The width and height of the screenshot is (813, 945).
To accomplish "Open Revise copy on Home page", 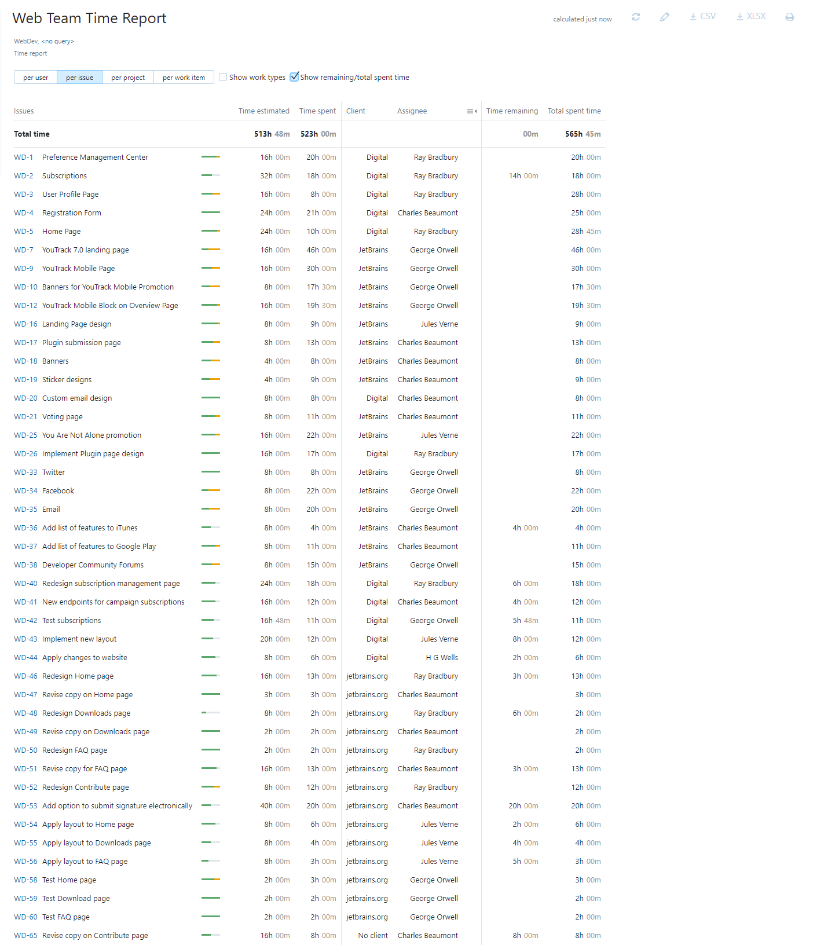I will click(x=87, y=695).
